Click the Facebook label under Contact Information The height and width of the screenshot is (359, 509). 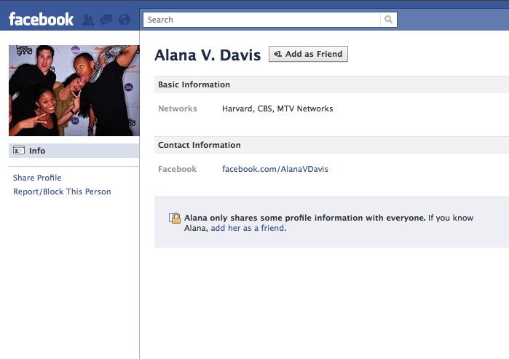tap(177, 169)
